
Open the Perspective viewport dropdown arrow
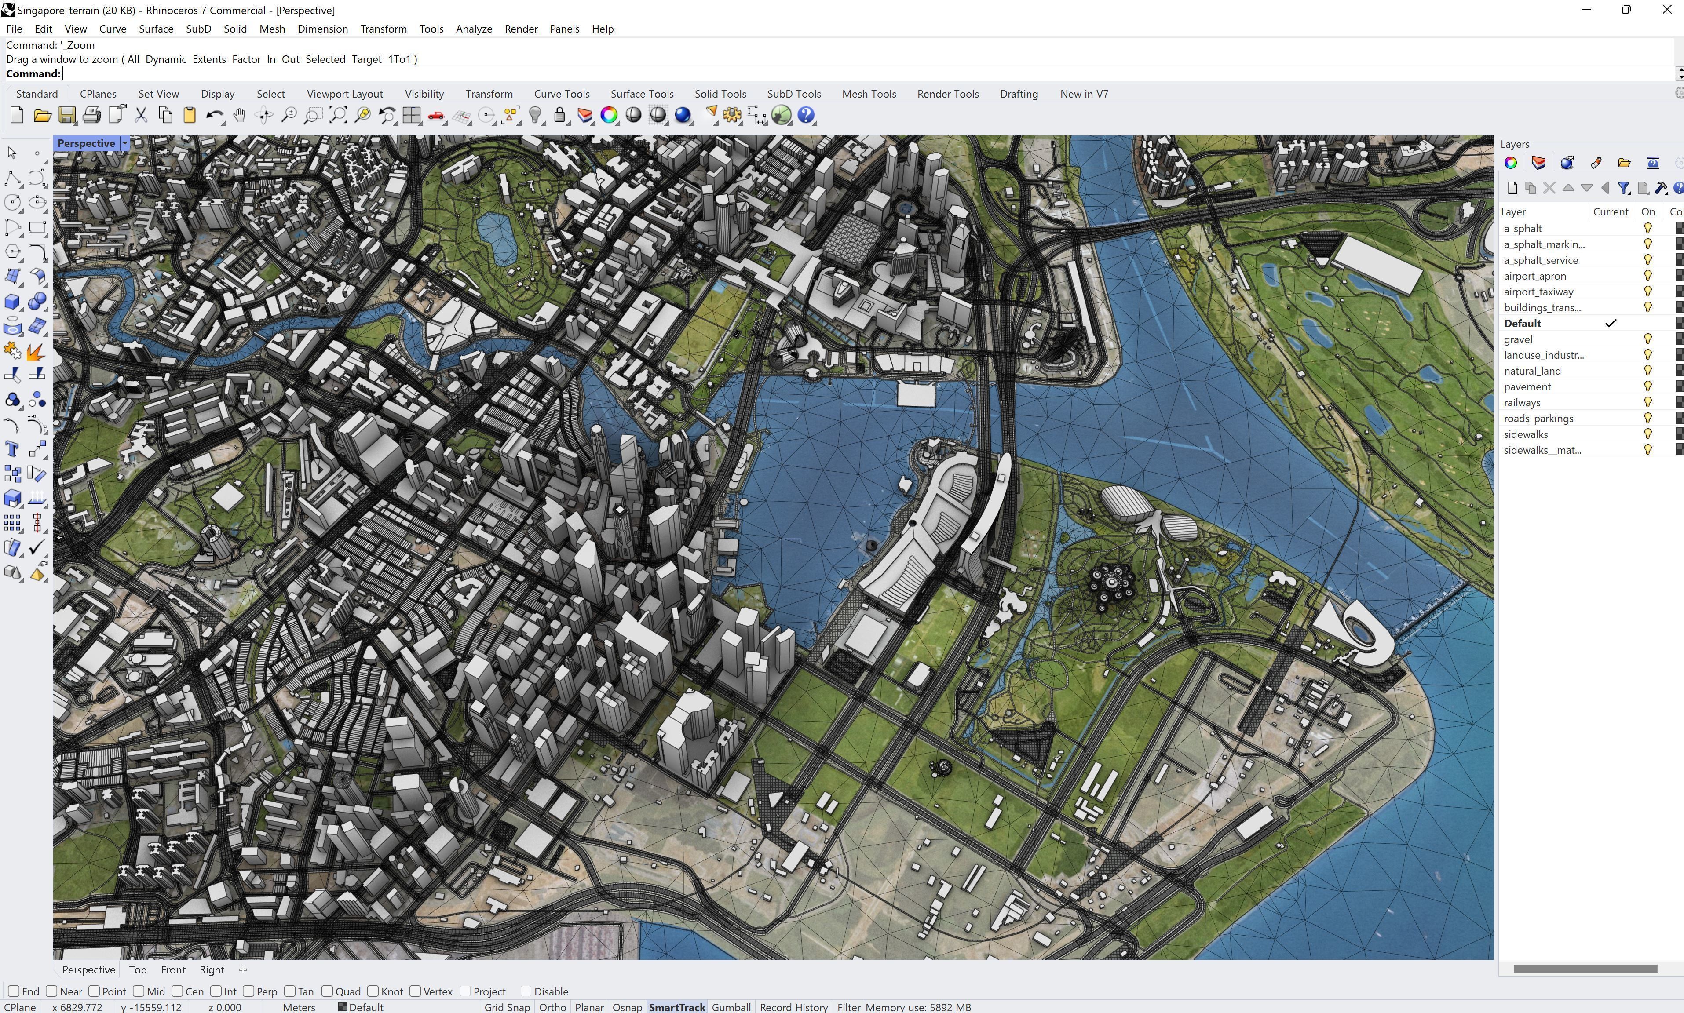click(x=125, y=143)
